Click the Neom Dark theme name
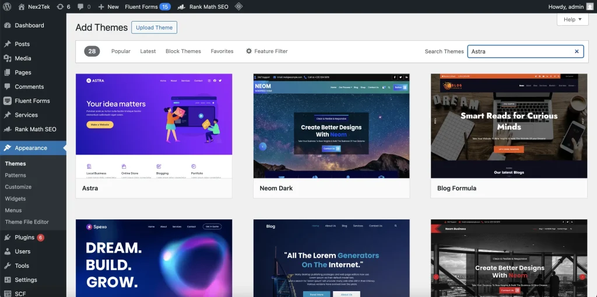597x297 pixels. 276,188
